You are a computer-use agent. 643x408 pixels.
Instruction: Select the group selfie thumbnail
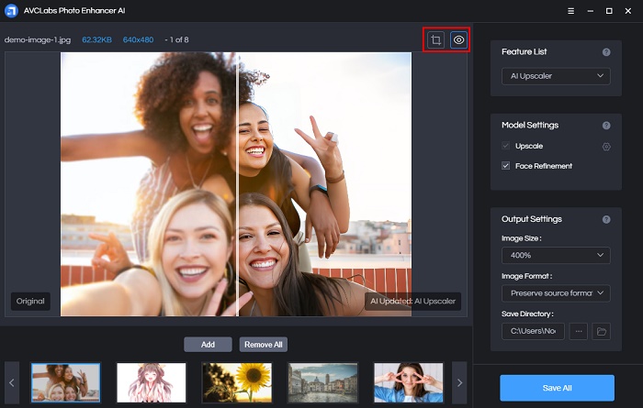coord(65,382)
